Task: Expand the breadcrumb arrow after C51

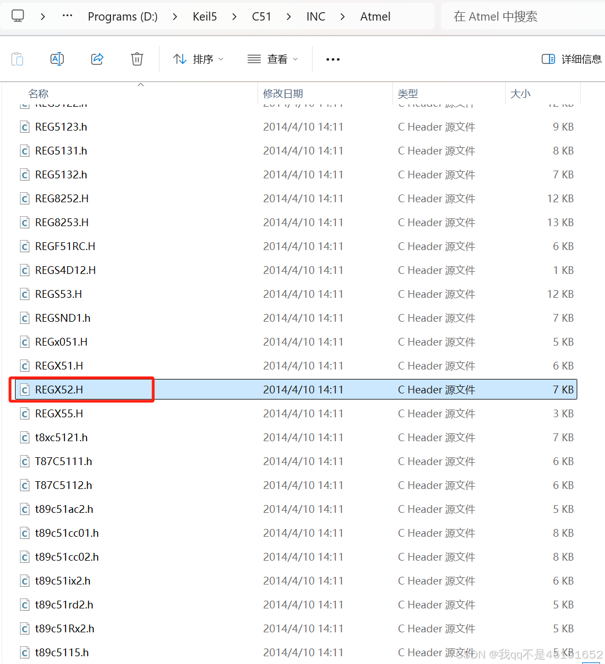Action: (x=289, y=16)
